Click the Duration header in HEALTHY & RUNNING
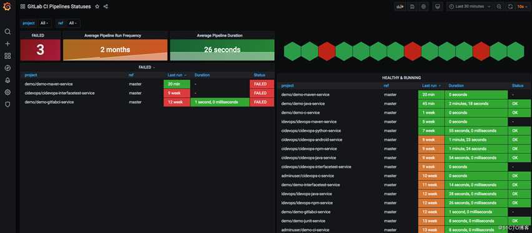This screenshot has height=233, width=532. [456, 86]
